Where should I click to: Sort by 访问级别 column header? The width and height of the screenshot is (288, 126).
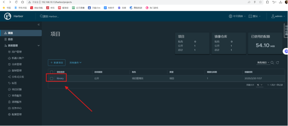(x=98, y=72)
